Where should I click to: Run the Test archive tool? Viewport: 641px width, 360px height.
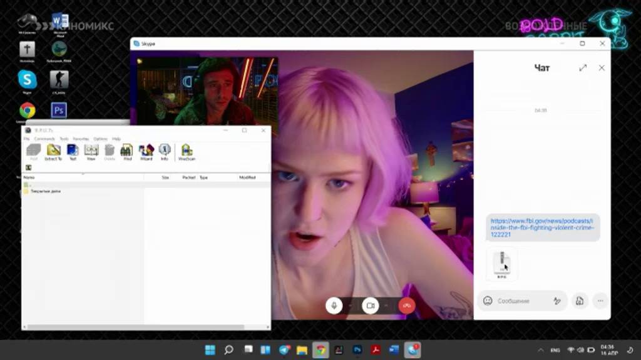73,152
